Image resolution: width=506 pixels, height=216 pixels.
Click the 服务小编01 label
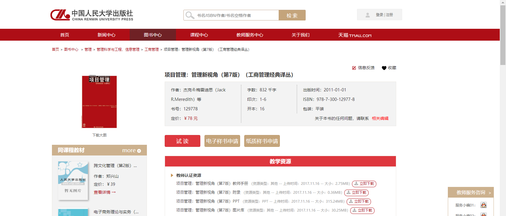[x=466, y=205]
